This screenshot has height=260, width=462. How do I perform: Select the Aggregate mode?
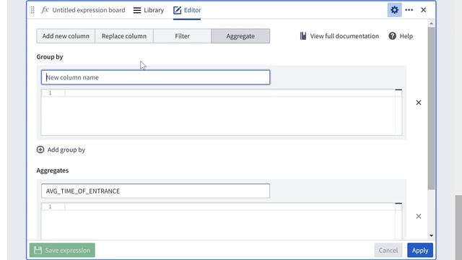[240, 36]
